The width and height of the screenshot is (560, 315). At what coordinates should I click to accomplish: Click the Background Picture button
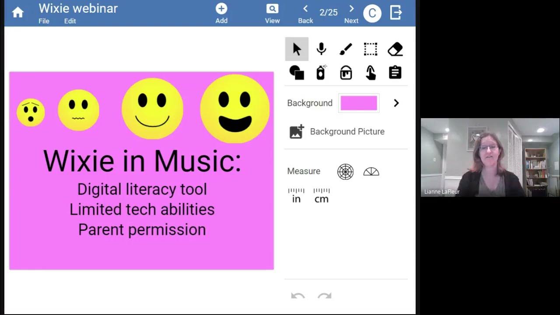(x=337, y=132)
